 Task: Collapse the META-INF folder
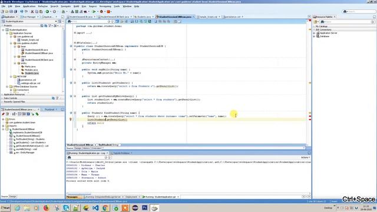pyautogui.click(x=11, y=77)
